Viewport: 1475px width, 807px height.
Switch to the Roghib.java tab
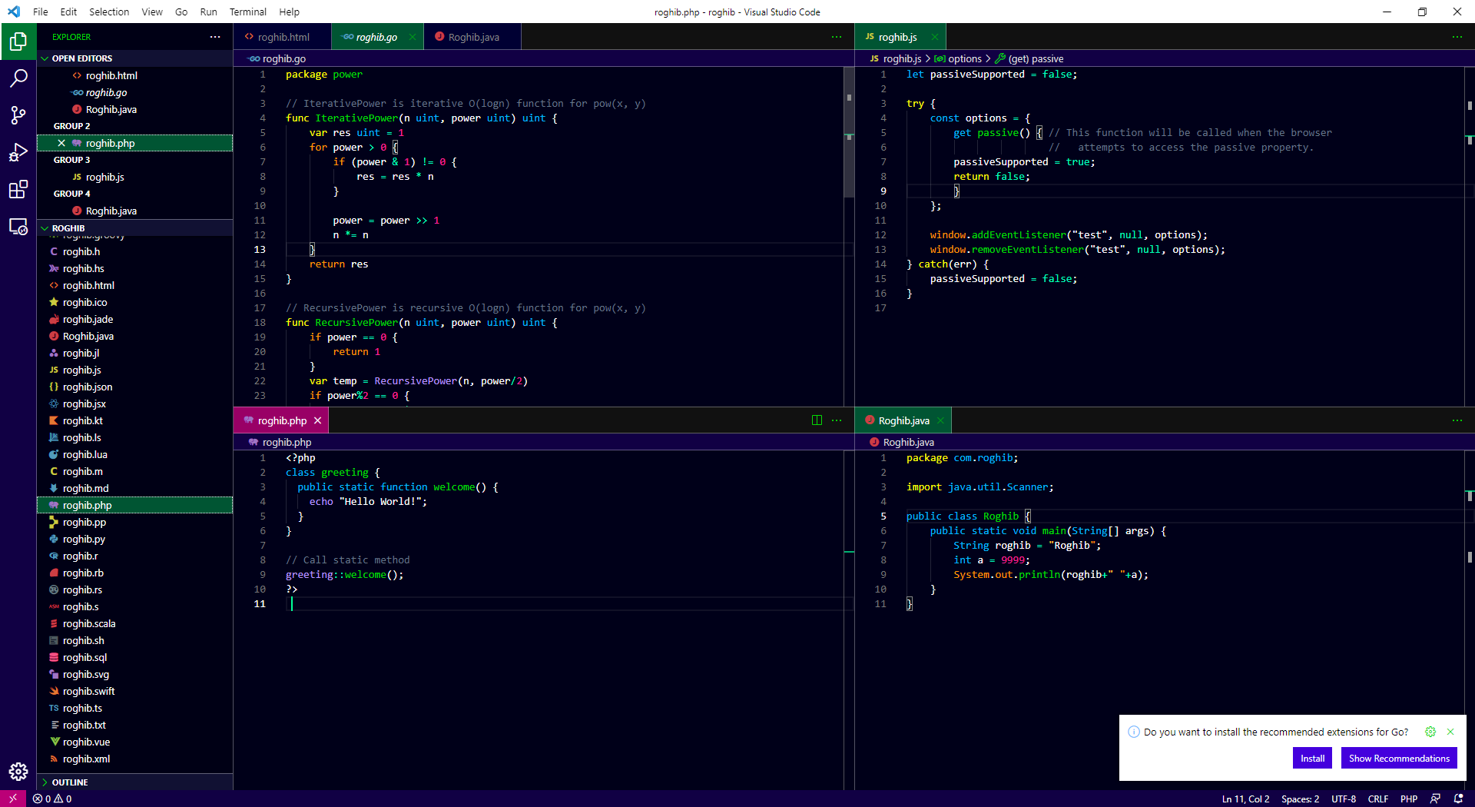[x=472, y=36]
